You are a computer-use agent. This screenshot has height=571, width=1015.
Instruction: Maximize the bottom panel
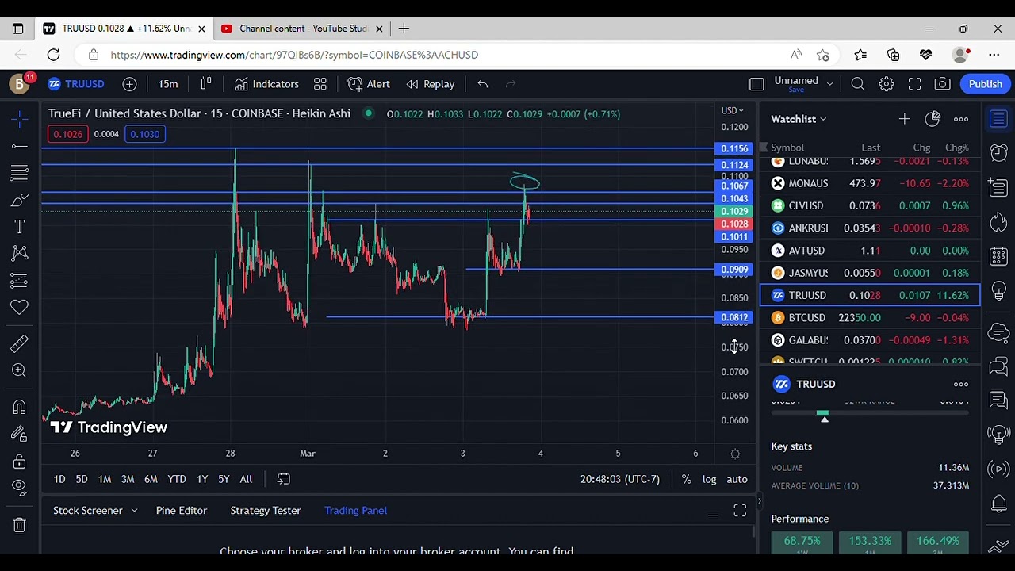pyautogui.click(x=740, y=512)
